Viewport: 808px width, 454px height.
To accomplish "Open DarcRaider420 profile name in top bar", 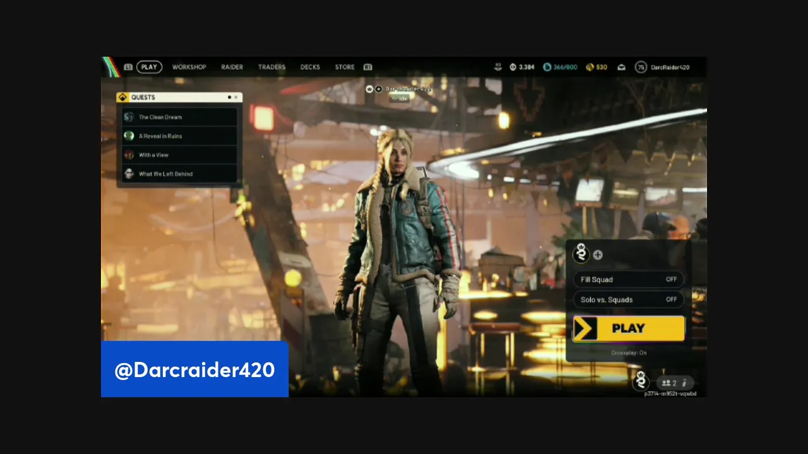I will pos(670,67).
